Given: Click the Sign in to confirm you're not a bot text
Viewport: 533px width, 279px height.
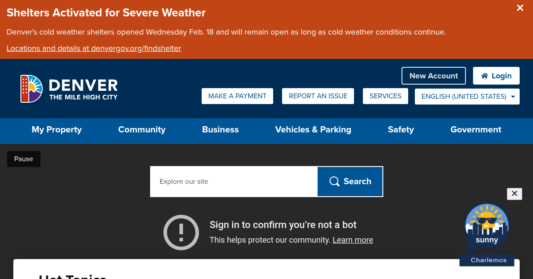Looking at the screenshot, I should point(283,225).
